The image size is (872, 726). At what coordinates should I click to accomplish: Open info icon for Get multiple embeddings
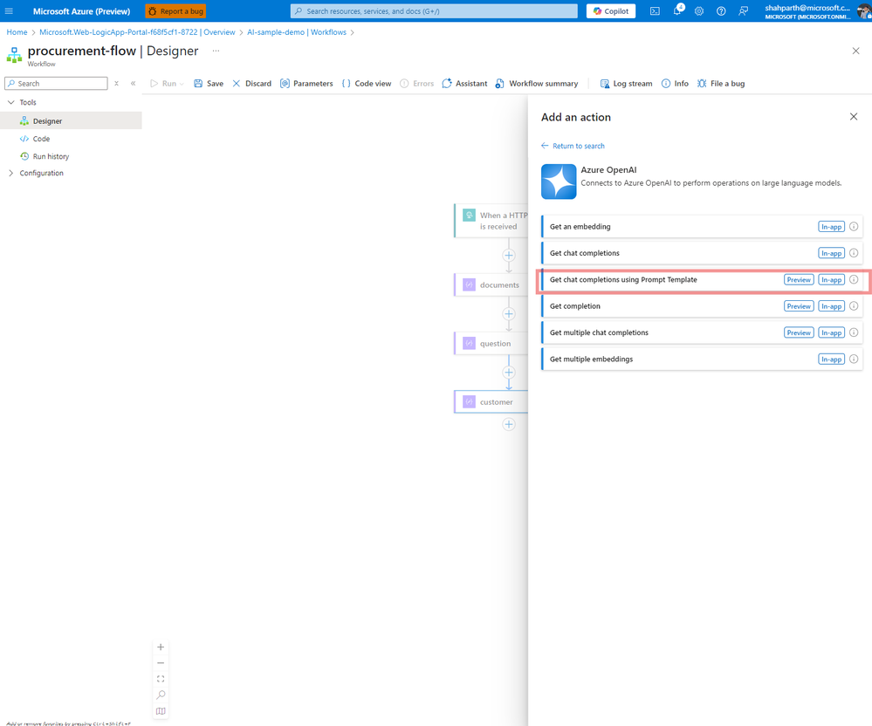pos(854,360)
